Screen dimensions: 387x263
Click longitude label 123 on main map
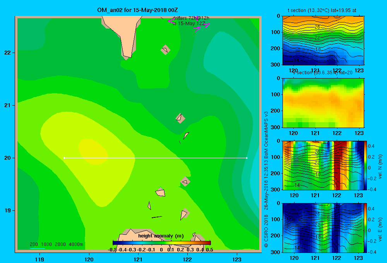237,259
